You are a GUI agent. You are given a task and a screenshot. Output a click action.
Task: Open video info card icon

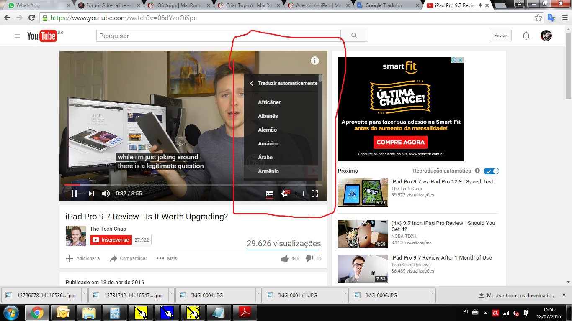(315, 61)
